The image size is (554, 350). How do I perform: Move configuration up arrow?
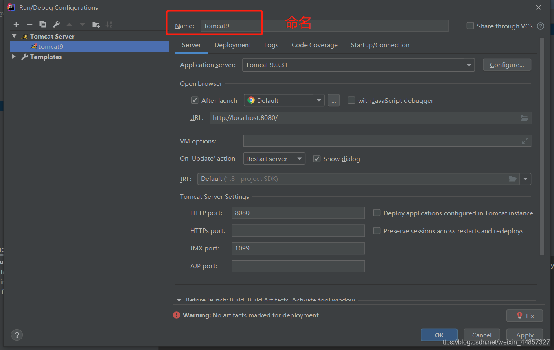click(69, 25)
